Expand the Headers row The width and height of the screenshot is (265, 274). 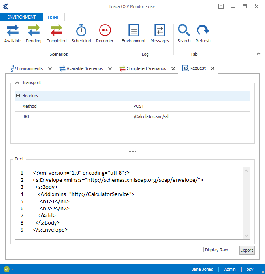tap(18, 96)
